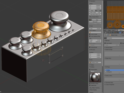
Task: Click the New Layer button
Action: [95, 22]
